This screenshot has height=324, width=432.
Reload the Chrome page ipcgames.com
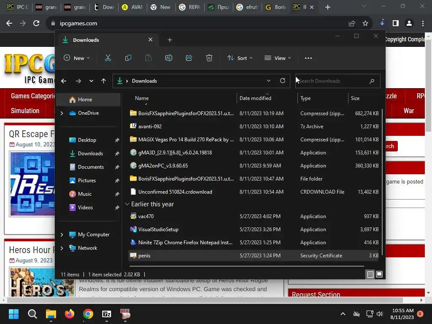[36, 24]
